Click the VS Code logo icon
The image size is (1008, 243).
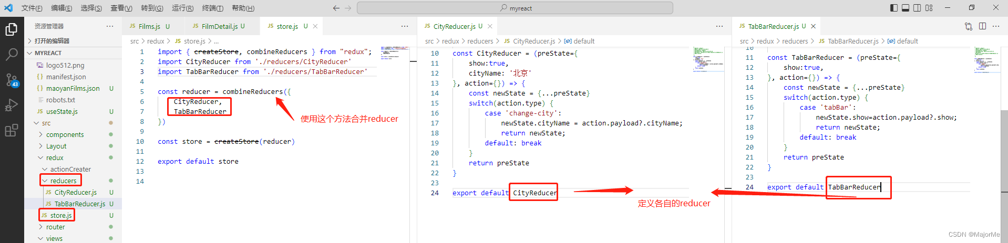point(8,8)
